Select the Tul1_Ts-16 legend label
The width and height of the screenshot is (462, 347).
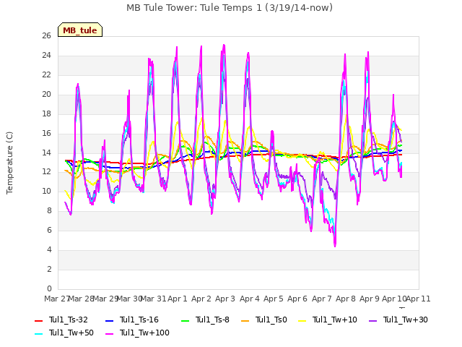139,320
